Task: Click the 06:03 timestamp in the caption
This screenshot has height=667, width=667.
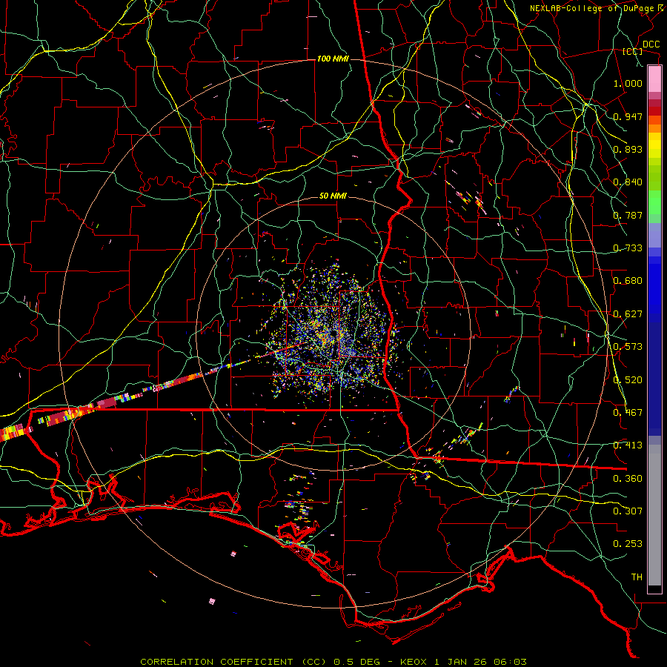Action: (x=510, y=662)
